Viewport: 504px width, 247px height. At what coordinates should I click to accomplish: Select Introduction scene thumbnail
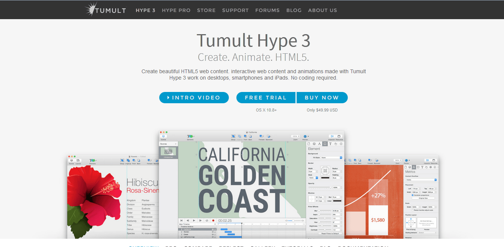point(168,152)
